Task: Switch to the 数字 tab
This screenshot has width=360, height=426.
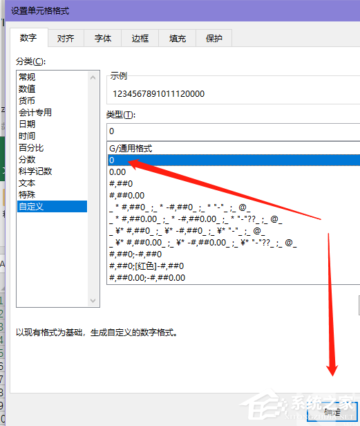Action: pyautogui.click(x=28, y=38)
